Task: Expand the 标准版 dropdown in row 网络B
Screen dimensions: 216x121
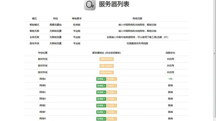Action: click(x=101, y=86)
